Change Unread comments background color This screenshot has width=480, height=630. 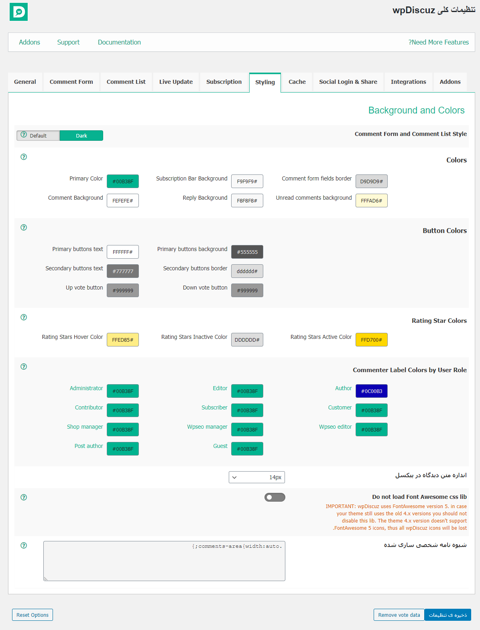pos(372,201)
